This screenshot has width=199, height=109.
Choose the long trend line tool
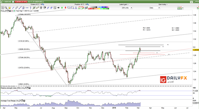20,8
